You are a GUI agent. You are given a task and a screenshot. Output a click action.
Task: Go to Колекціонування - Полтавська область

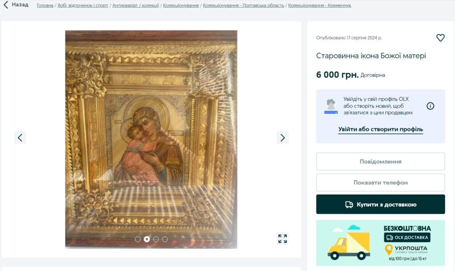click(x=243, y=5)
